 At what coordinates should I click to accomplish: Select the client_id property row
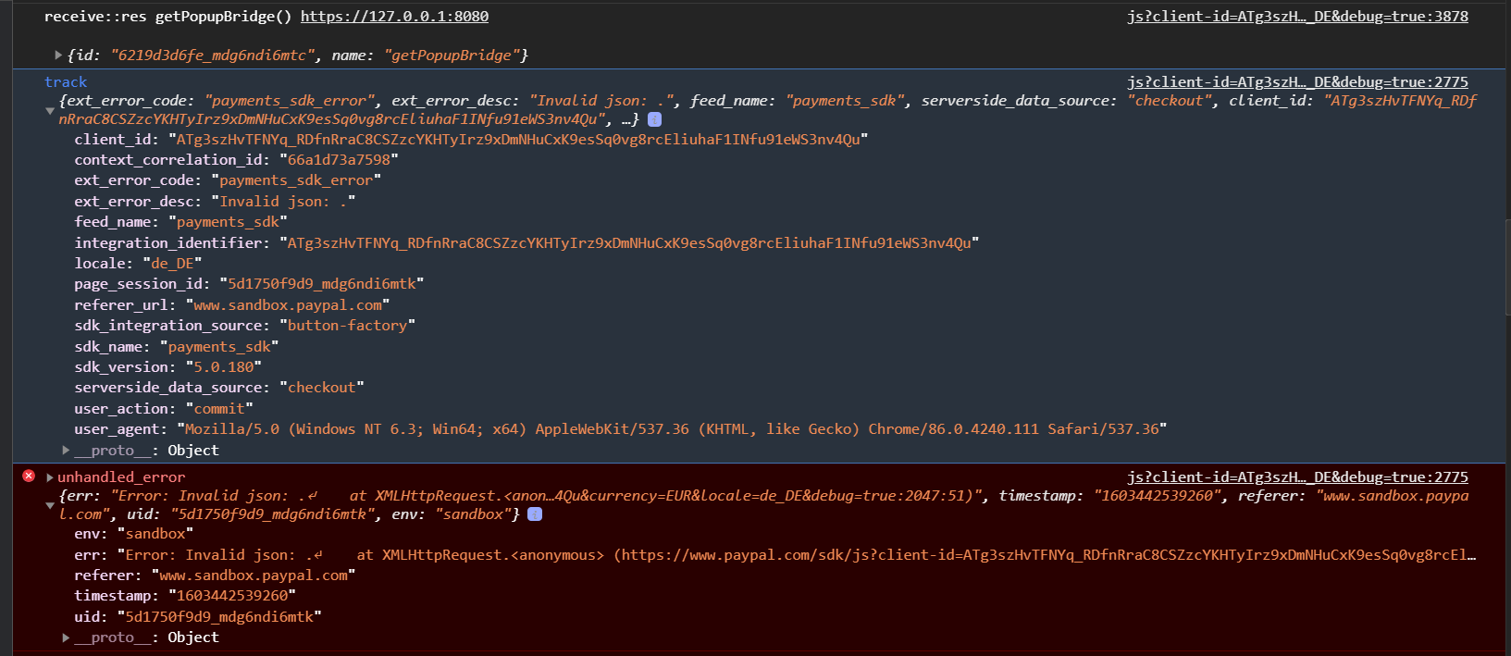[x=471, y=140]
